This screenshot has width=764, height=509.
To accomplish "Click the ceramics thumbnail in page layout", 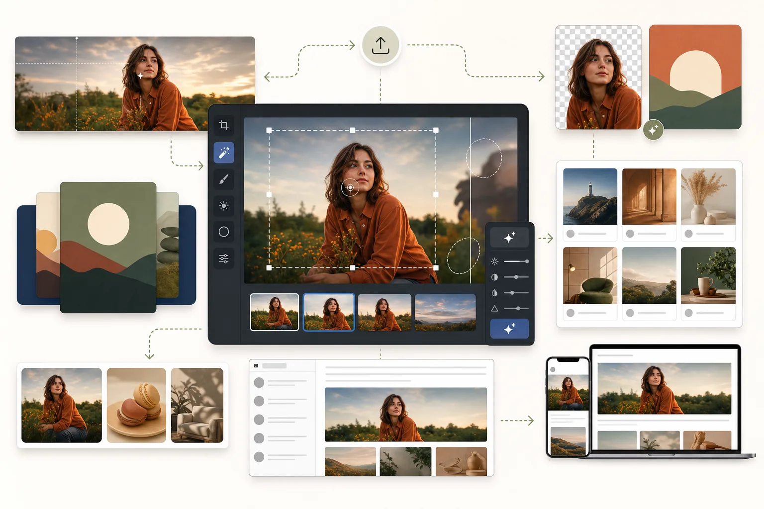I will (461, 461).
